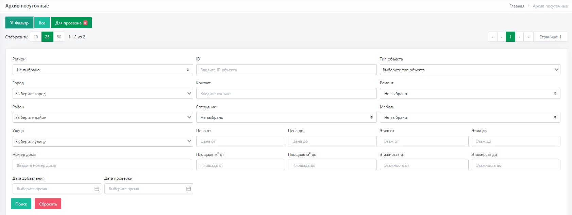Click the Поиск button
Image resolution: width=572 pixels, height=215 pixels.
(x=21, y=204)
